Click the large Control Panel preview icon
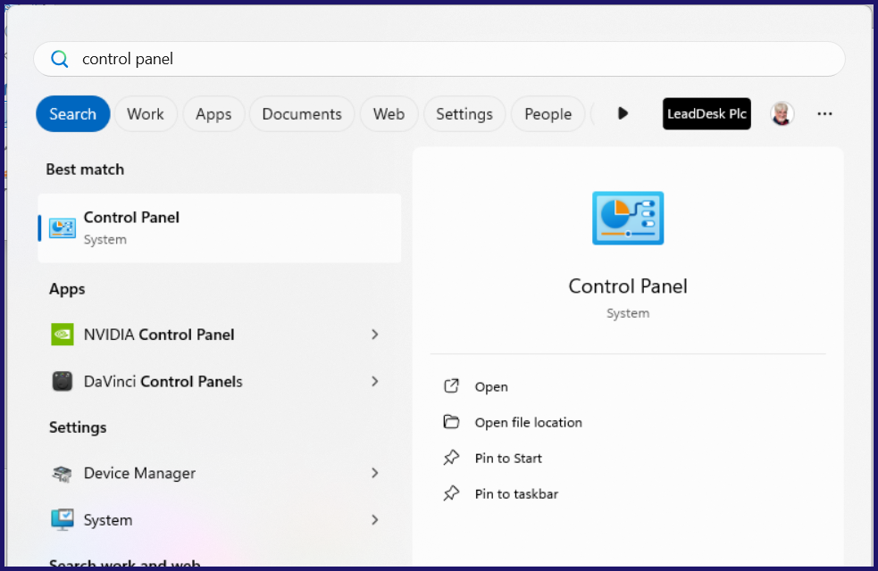Image resolution: width=878 pixels, height=571 pixels. [x=628, y=218]
